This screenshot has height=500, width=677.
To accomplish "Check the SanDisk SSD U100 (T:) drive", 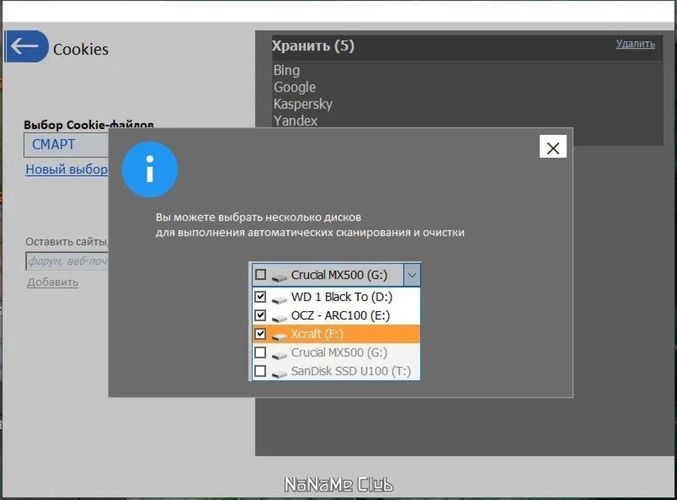I will click(x=260, y=371).
